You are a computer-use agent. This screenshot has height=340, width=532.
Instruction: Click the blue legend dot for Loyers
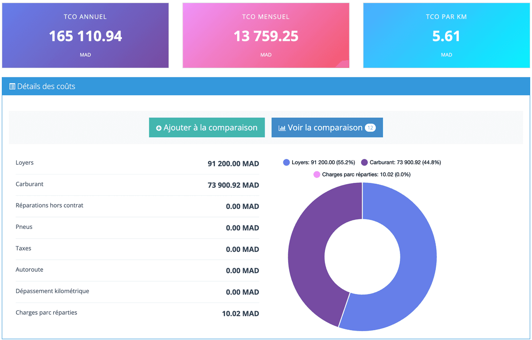click(x=286, y=162)
